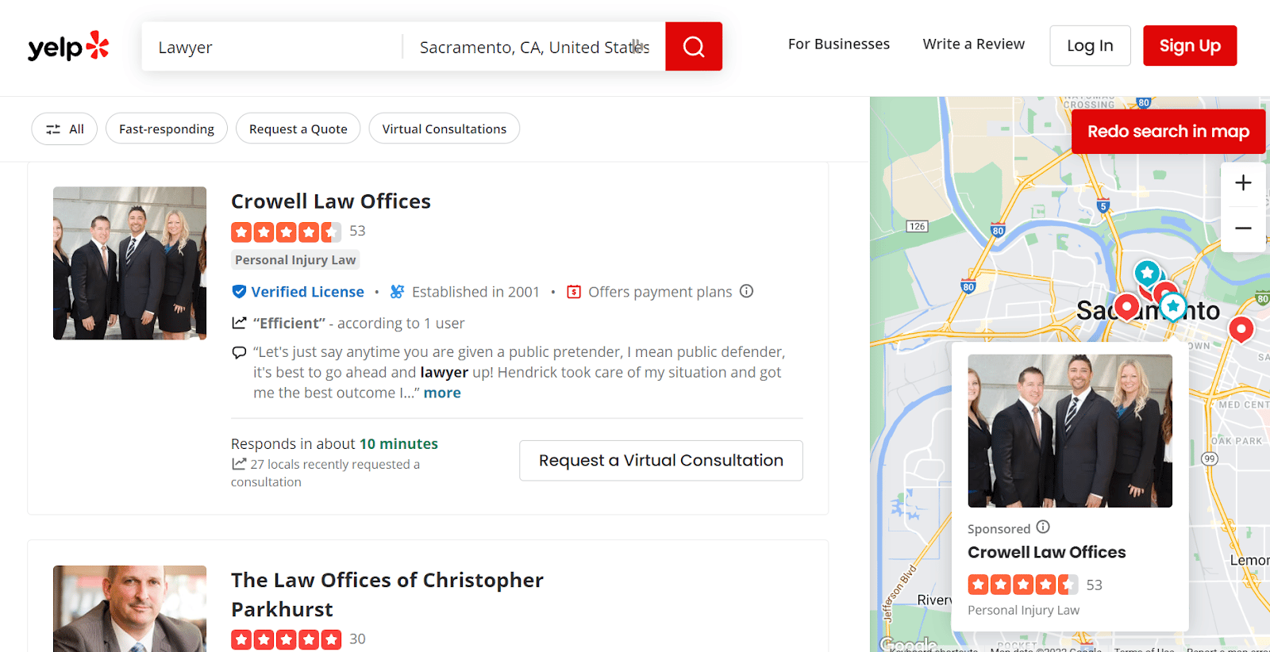Click the payment plans calendar icon
1270x652 pixels.
click(574, 292)
